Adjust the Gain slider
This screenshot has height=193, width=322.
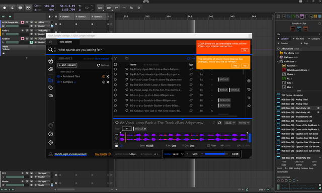click(216, 154)
